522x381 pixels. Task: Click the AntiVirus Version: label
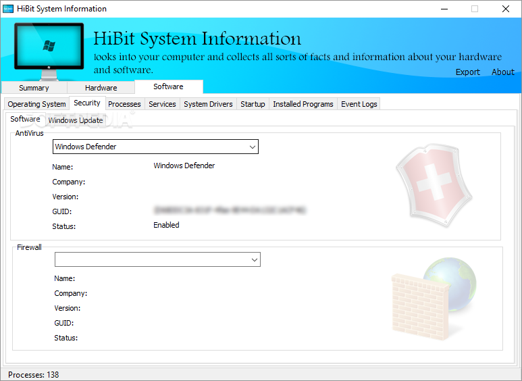tap(66, 197)
